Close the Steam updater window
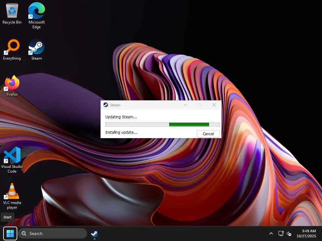 coord(214,105)
